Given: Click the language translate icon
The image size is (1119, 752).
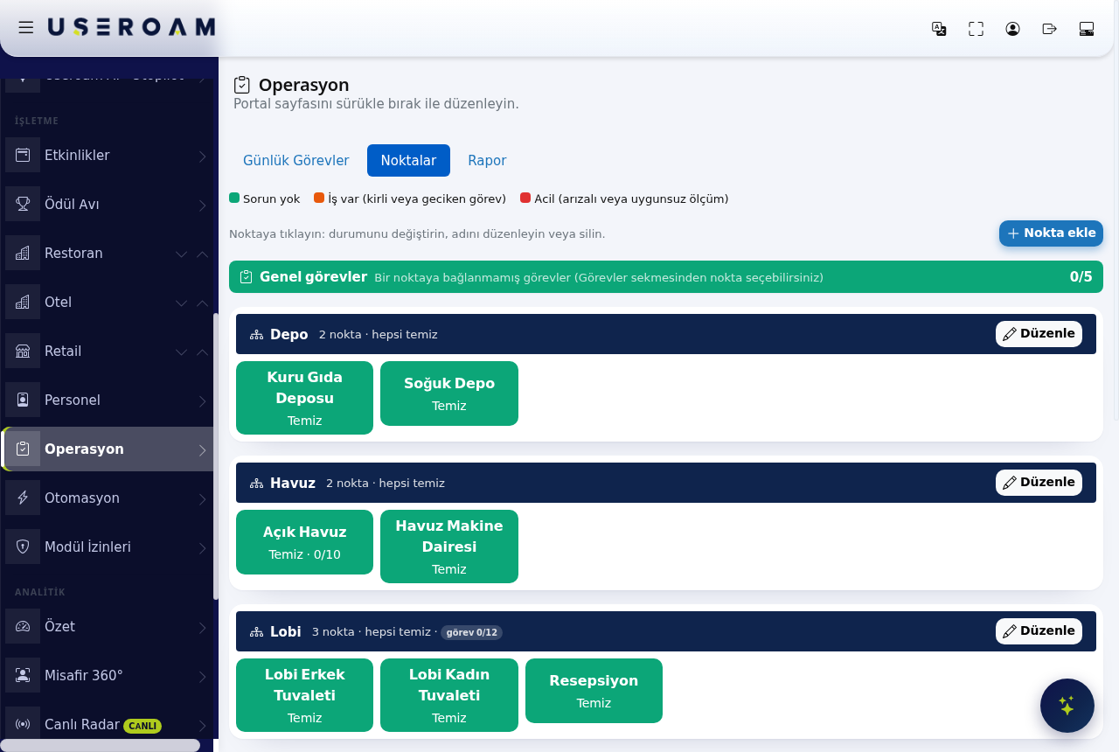Looking at the screenshot, I should pyautogui.click(x=939, y=29).
